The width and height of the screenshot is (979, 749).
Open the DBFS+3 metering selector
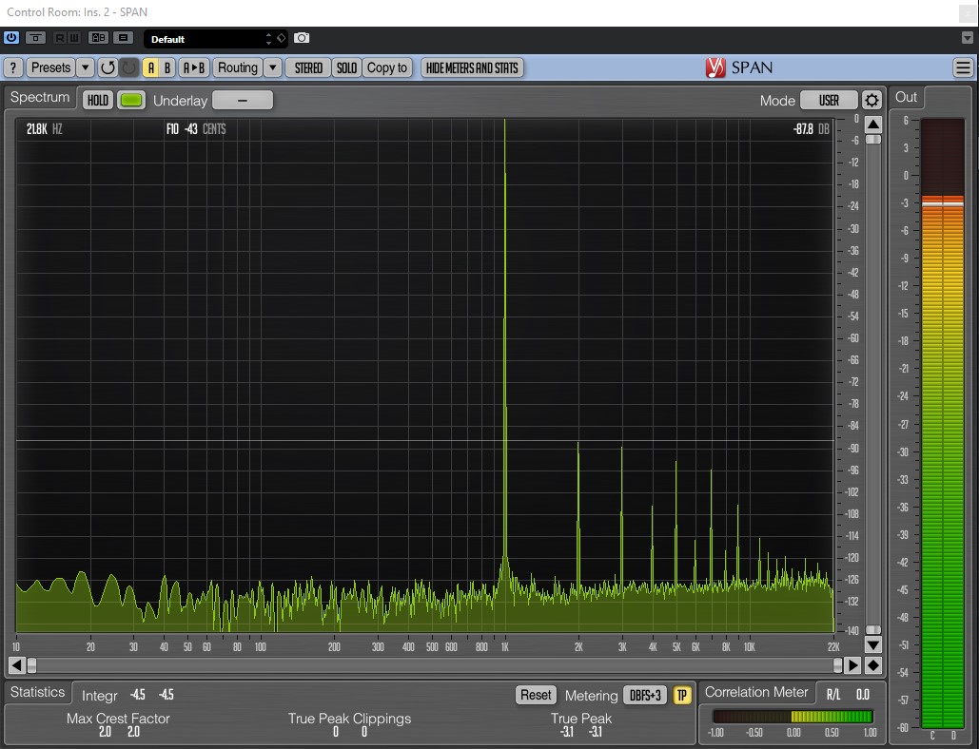coord(646,695)
